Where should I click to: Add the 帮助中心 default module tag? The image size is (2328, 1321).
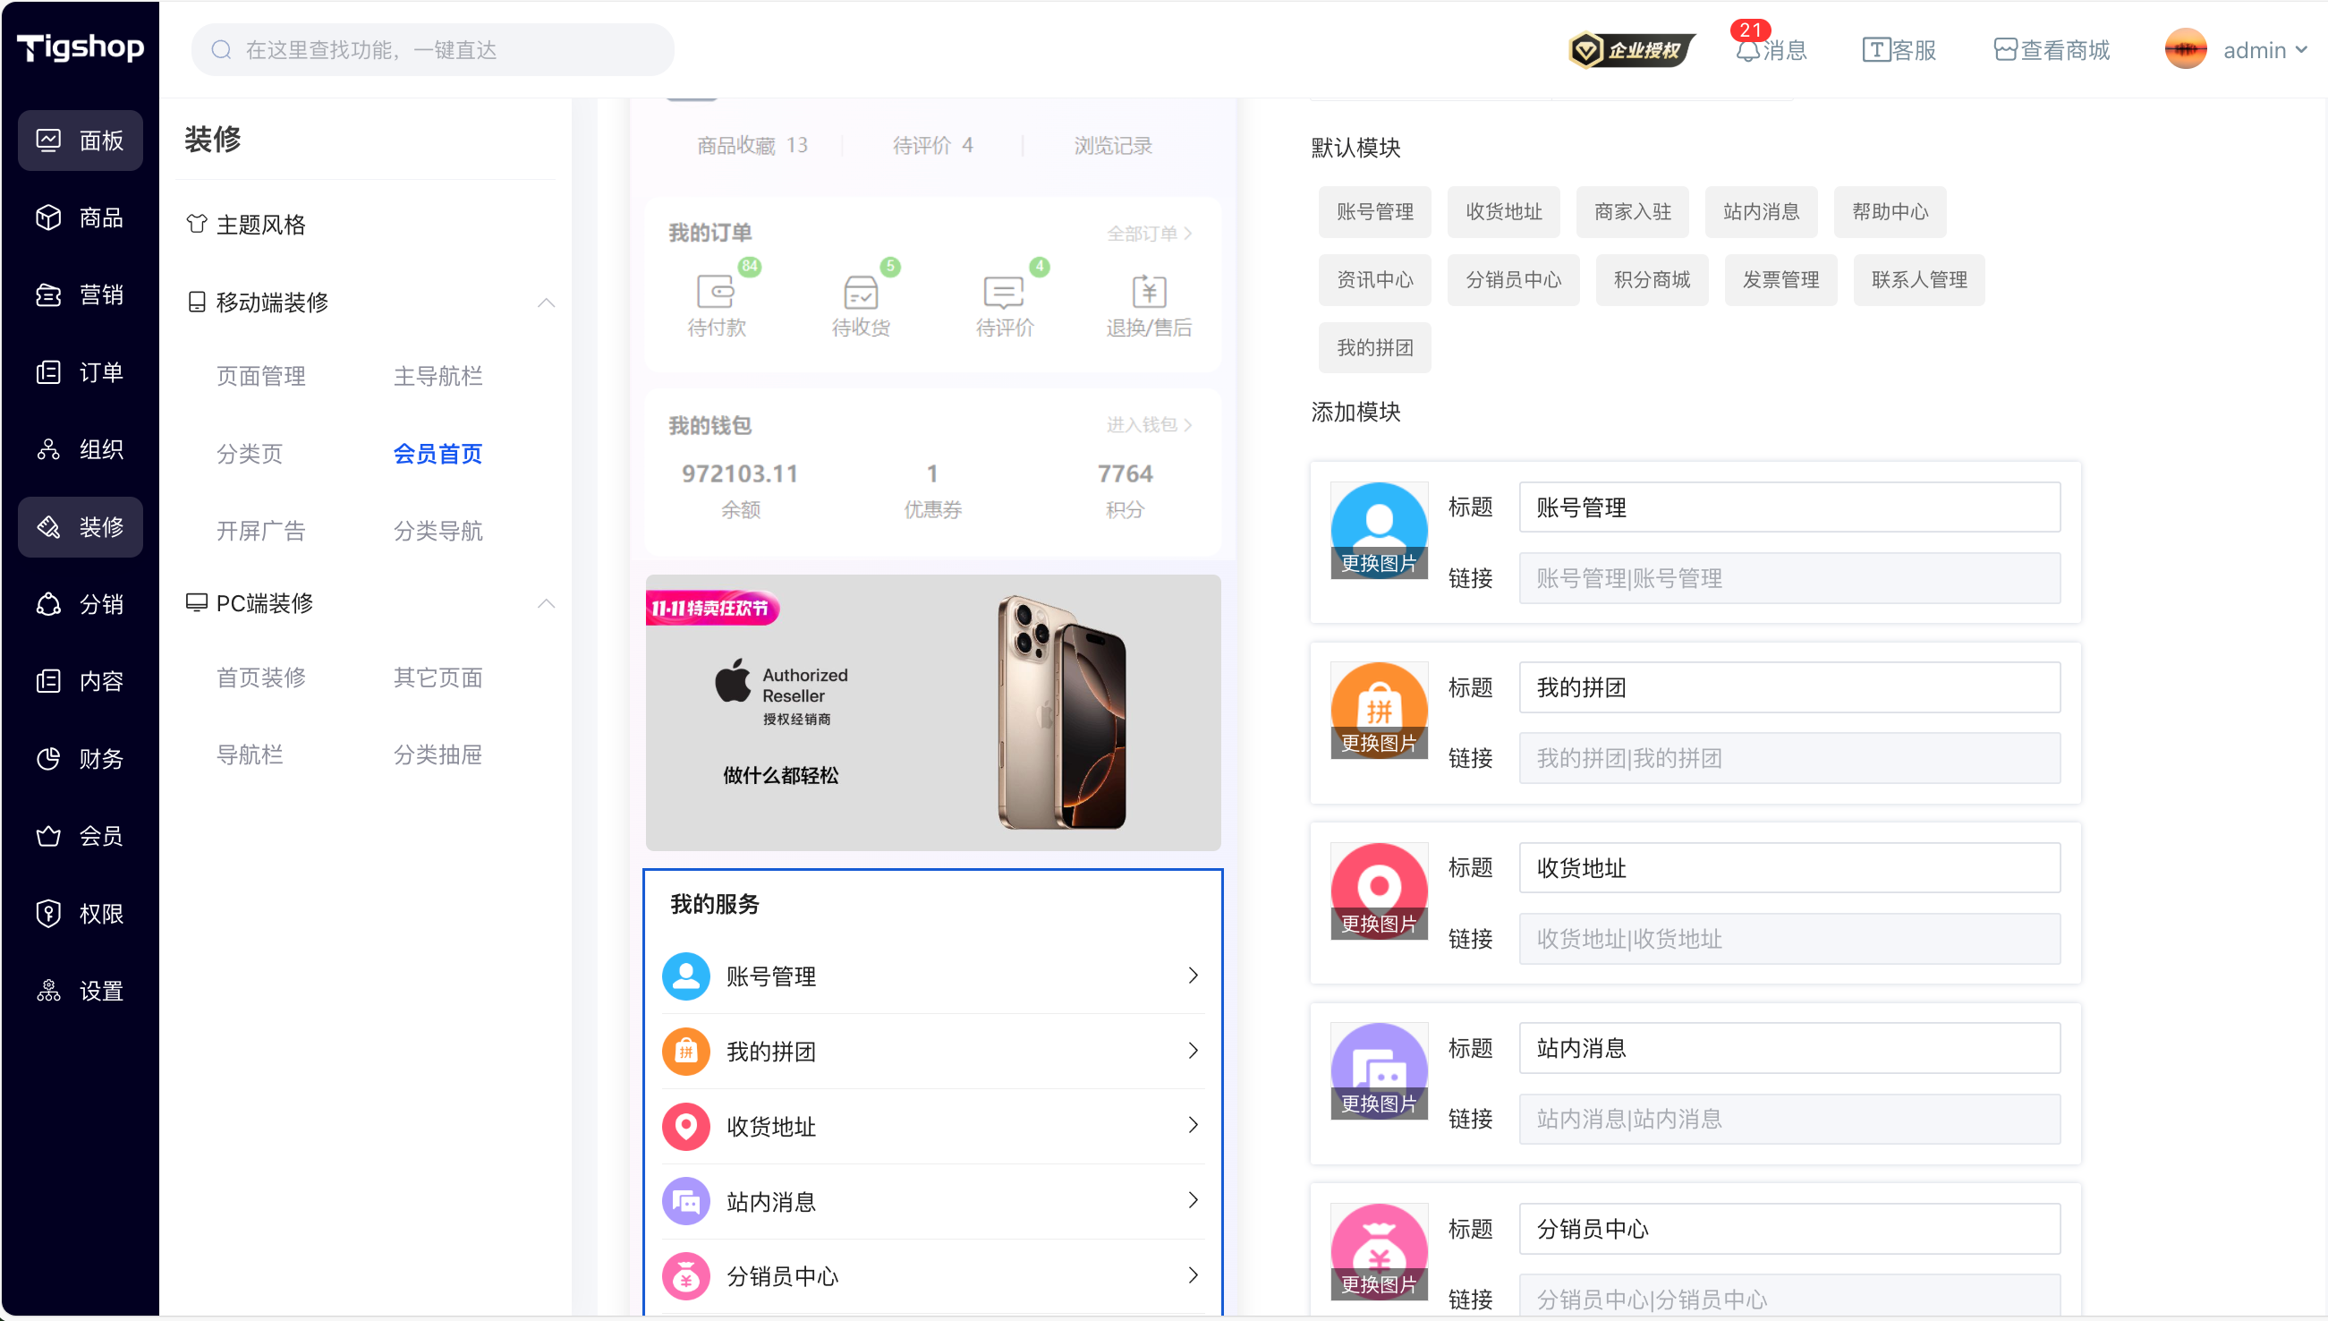[x=1890, y=211]
